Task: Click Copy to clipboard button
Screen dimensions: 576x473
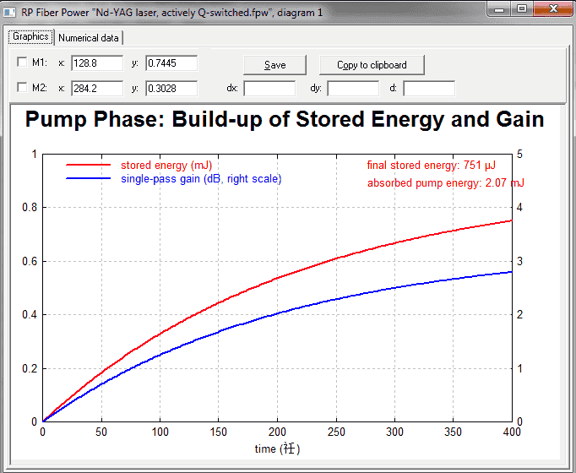Action: point(372,65)
